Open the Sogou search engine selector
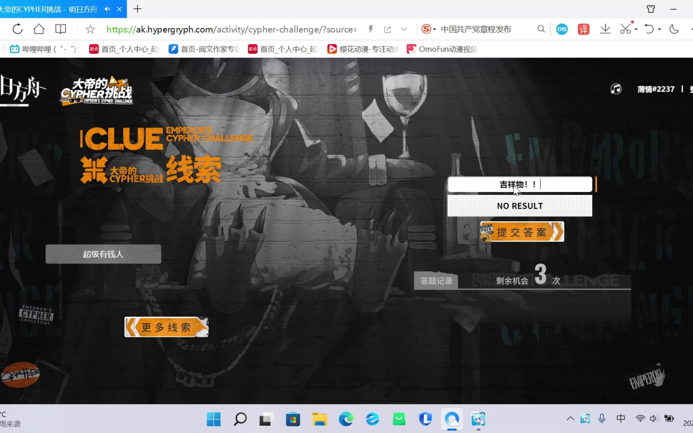 tap(428, 29)
